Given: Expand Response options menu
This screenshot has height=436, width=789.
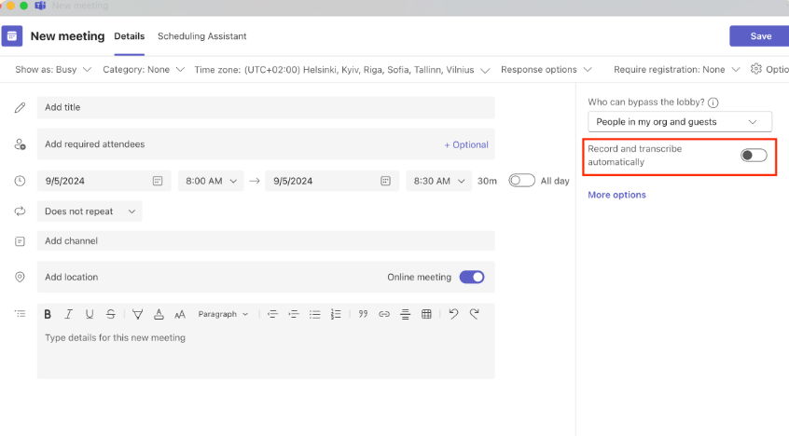Looking at the screenshot, I should point(546,69).
